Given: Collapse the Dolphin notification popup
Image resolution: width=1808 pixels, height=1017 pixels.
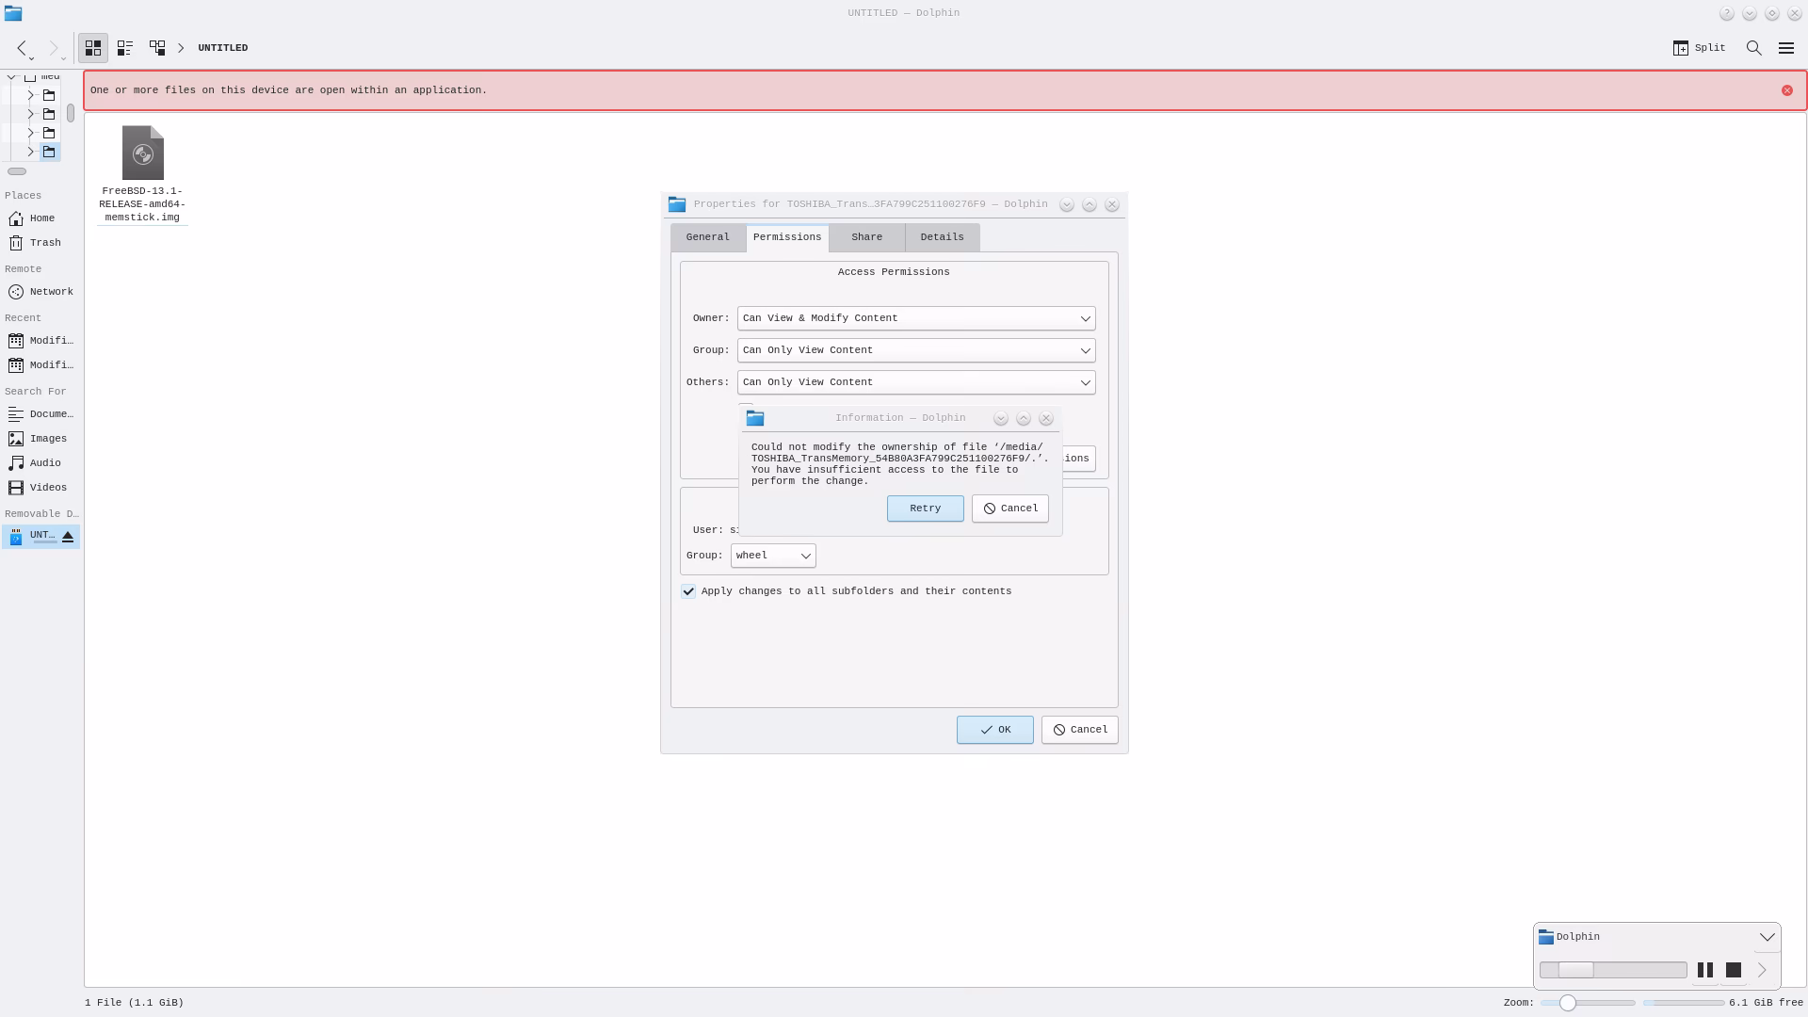Looking at the screenshot, I should (x=1767, y=936).
